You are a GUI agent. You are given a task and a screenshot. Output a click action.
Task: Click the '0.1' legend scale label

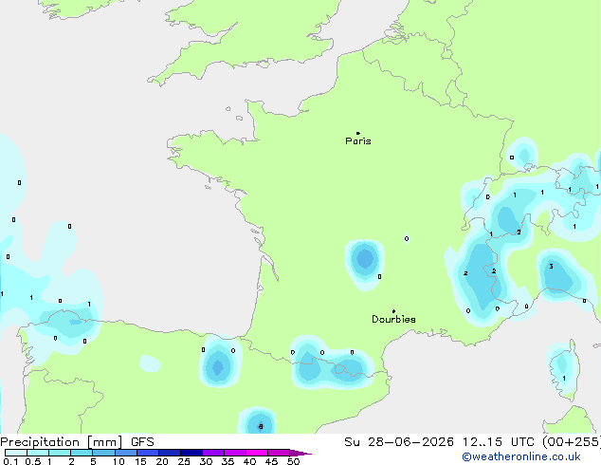click(x=10, y=461)
